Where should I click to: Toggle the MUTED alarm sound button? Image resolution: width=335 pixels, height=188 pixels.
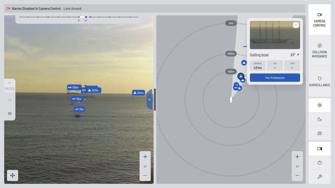click(9, 86)
